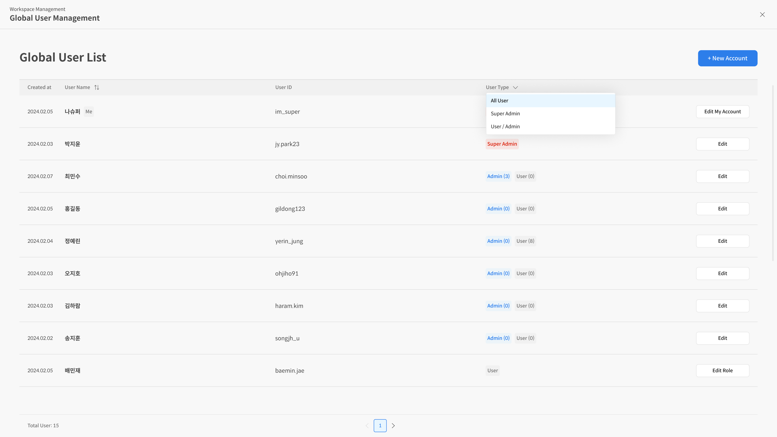Click the Super Admin tag of jy.park23

pyautogui.click(x=502, y=144)
